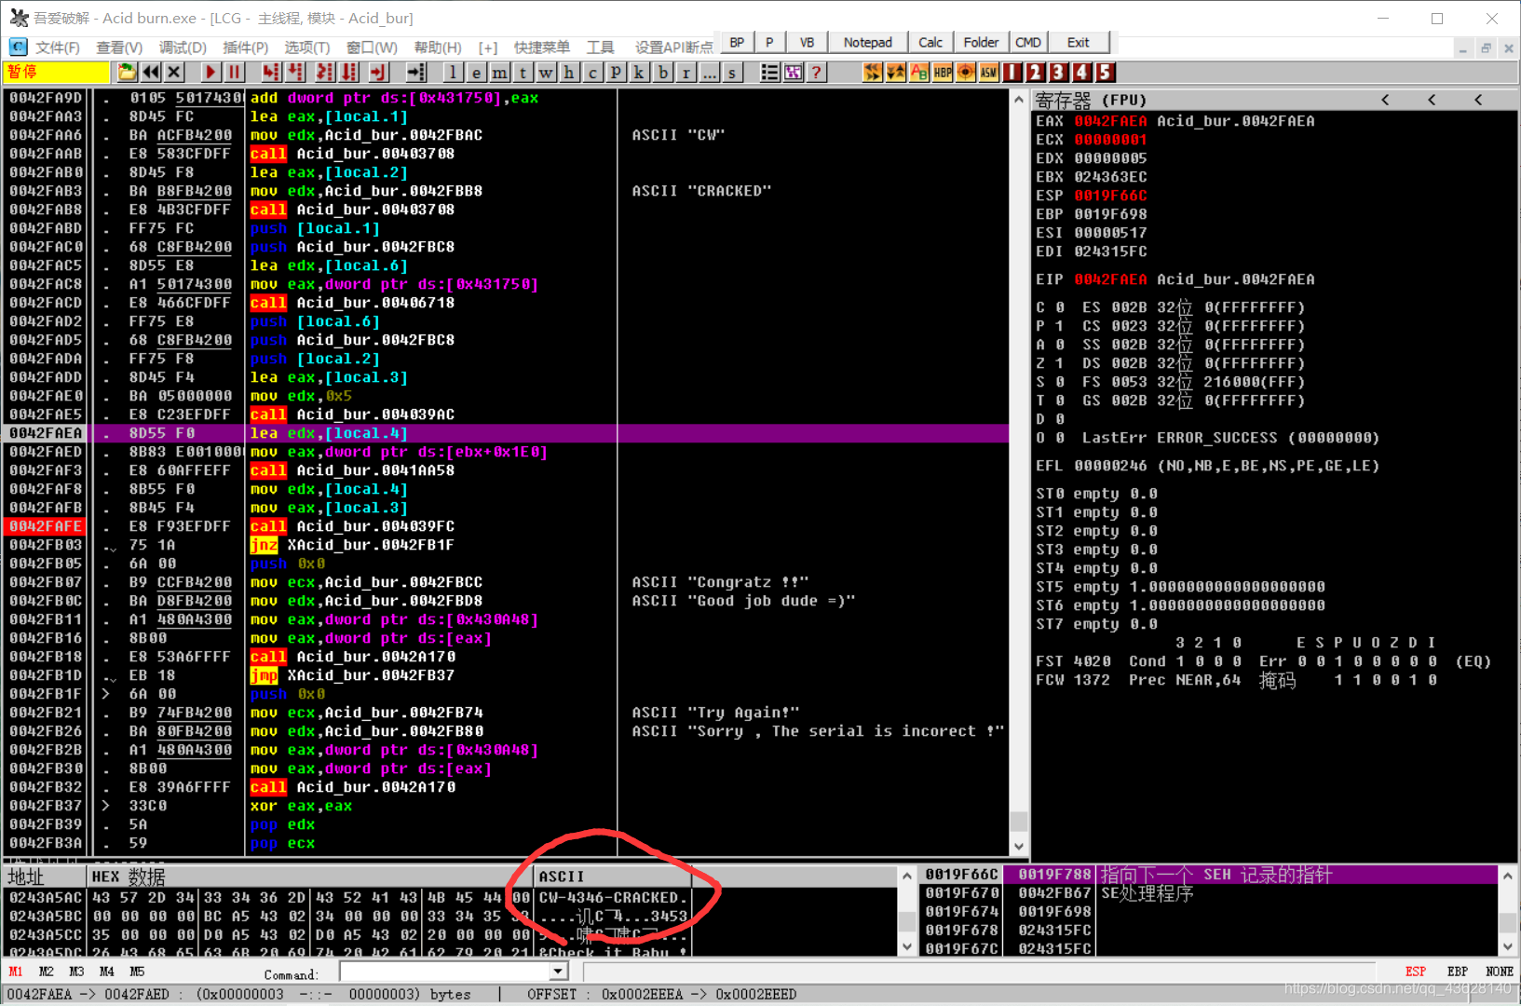Viewport: 1521px width, 1006px height.
Task: Toggle the ESP stack reference mode
Action: 1415,972
